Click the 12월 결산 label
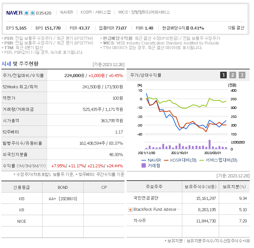This screenshot has width=254, height=248. (x=236, y=28)
